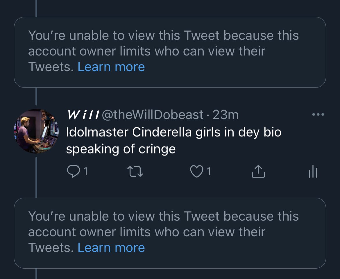The image size is (340, 279).
Task: Click Learn more in the bottom notice
Action: tap(111, 248)
